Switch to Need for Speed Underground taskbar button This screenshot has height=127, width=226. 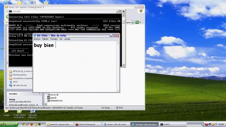pos(60,125)
